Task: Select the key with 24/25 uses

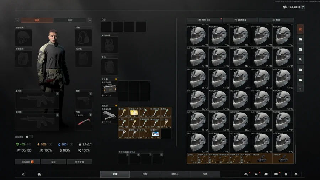Action: [x=123, y=123]
